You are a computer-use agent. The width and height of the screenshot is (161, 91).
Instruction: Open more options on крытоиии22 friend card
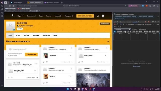coord(106,55)
